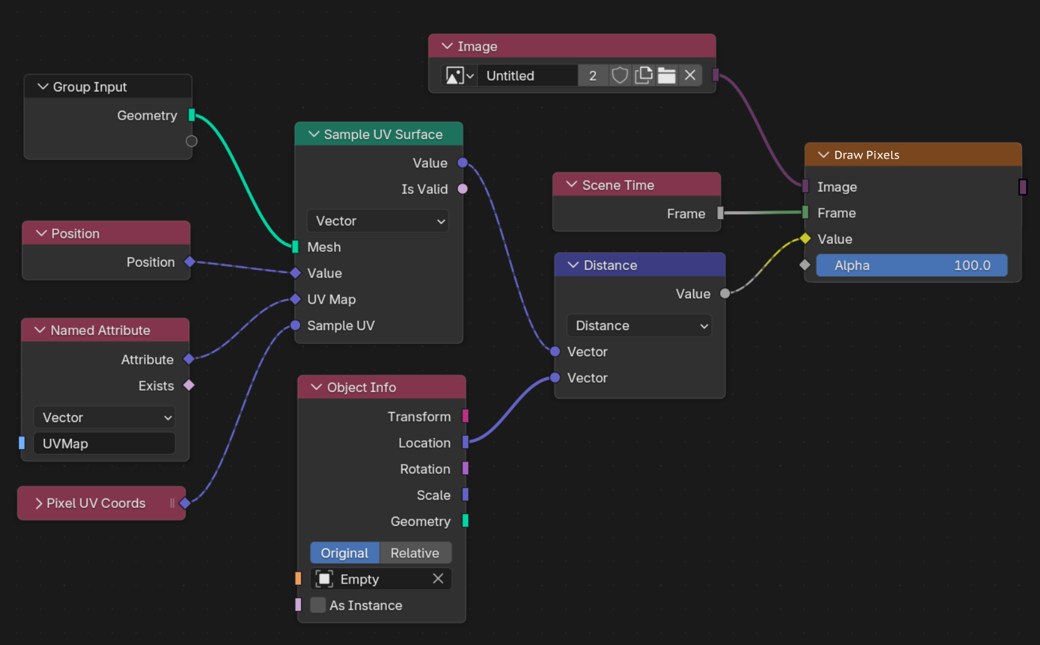Image resolution: width=1040 pixels, height=645 pixels.
Task: Collapse the Draw Pixels node
Action: click(823, 155)
